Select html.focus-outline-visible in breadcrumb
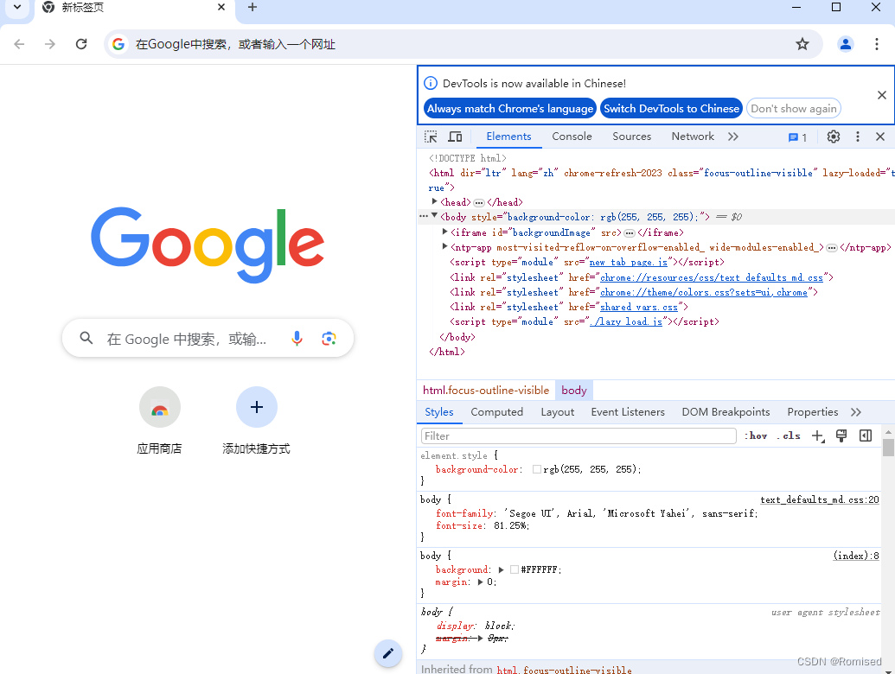This screenshot has width=895, height=674. pyautogui.click(x=486, y=391)
